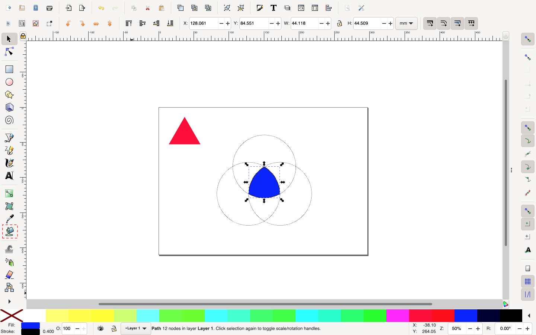Open the Align and Distribute dialog
Viewport: 536px width, 335px height.
(329, 7)
